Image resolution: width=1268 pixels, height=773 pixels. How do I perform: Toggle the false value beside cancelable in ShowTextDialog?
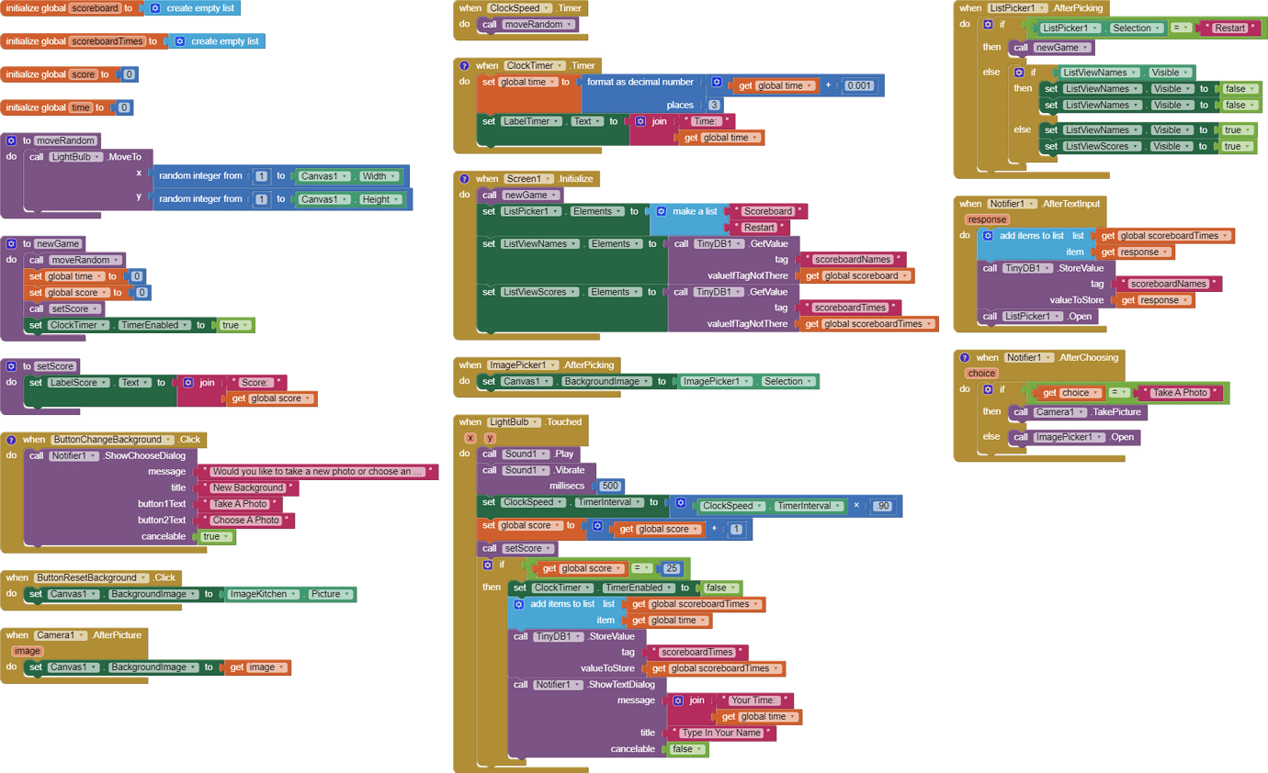tap(686, 749)
